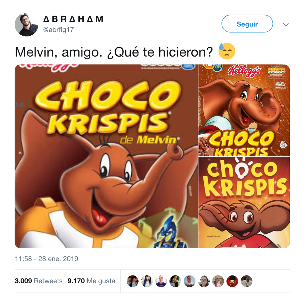The width and height of the screenshot is (304, 294).
Task: Click the seventh liker avatar
Action: pyautogui.click(x=218, y=281)
